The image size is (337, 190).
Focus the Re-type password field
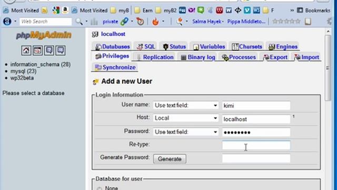coord(256,145)
